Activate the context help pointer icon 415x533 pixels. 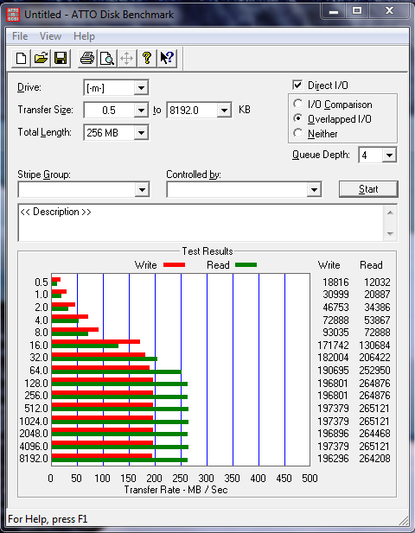pyautogui.click(x=167, y=59)
